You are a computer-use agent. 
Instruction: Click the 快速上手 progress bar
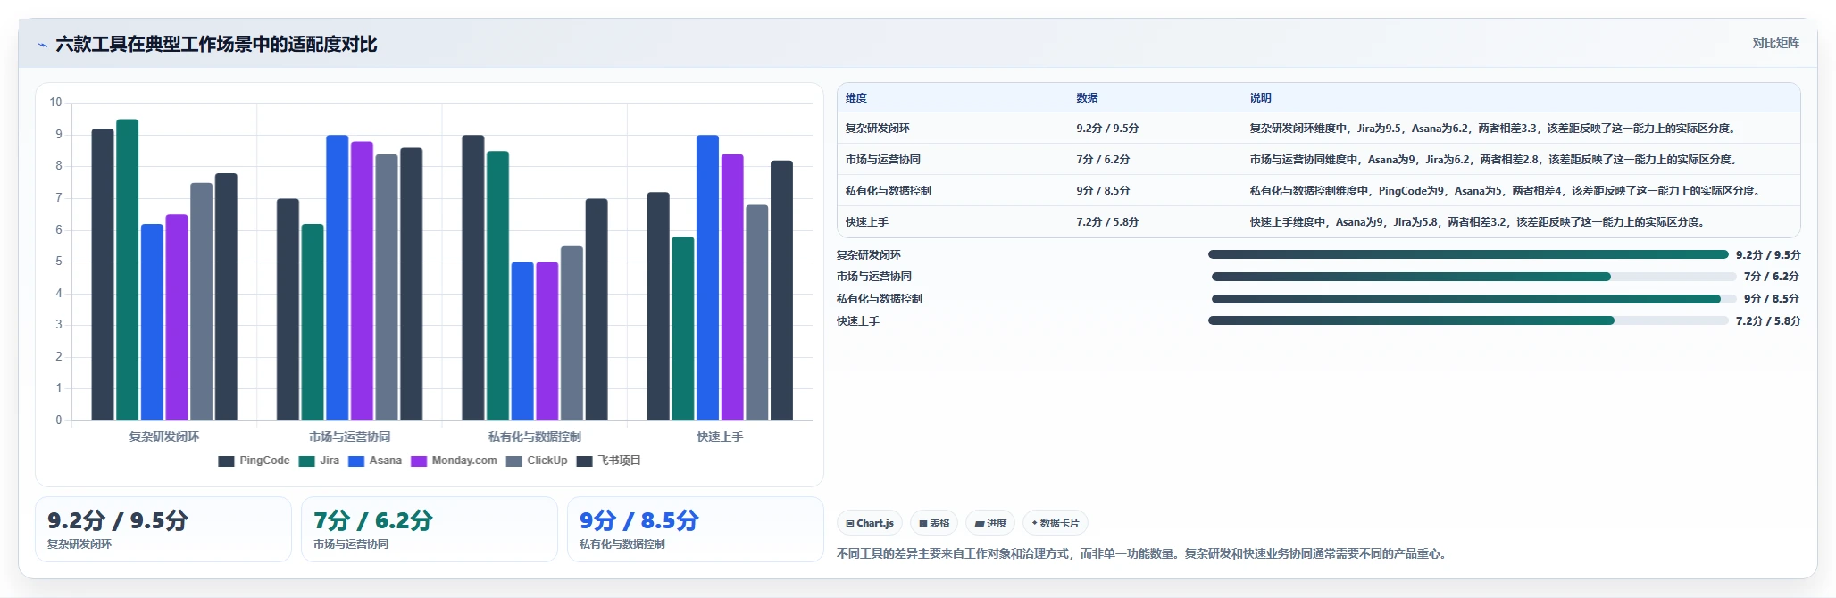click(x=1468, y=320)
